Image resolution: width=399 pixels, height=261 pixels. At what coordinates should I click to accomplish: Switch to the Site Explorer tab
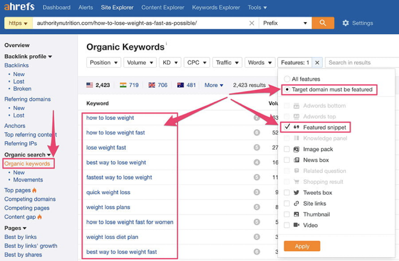click(117, 7)
